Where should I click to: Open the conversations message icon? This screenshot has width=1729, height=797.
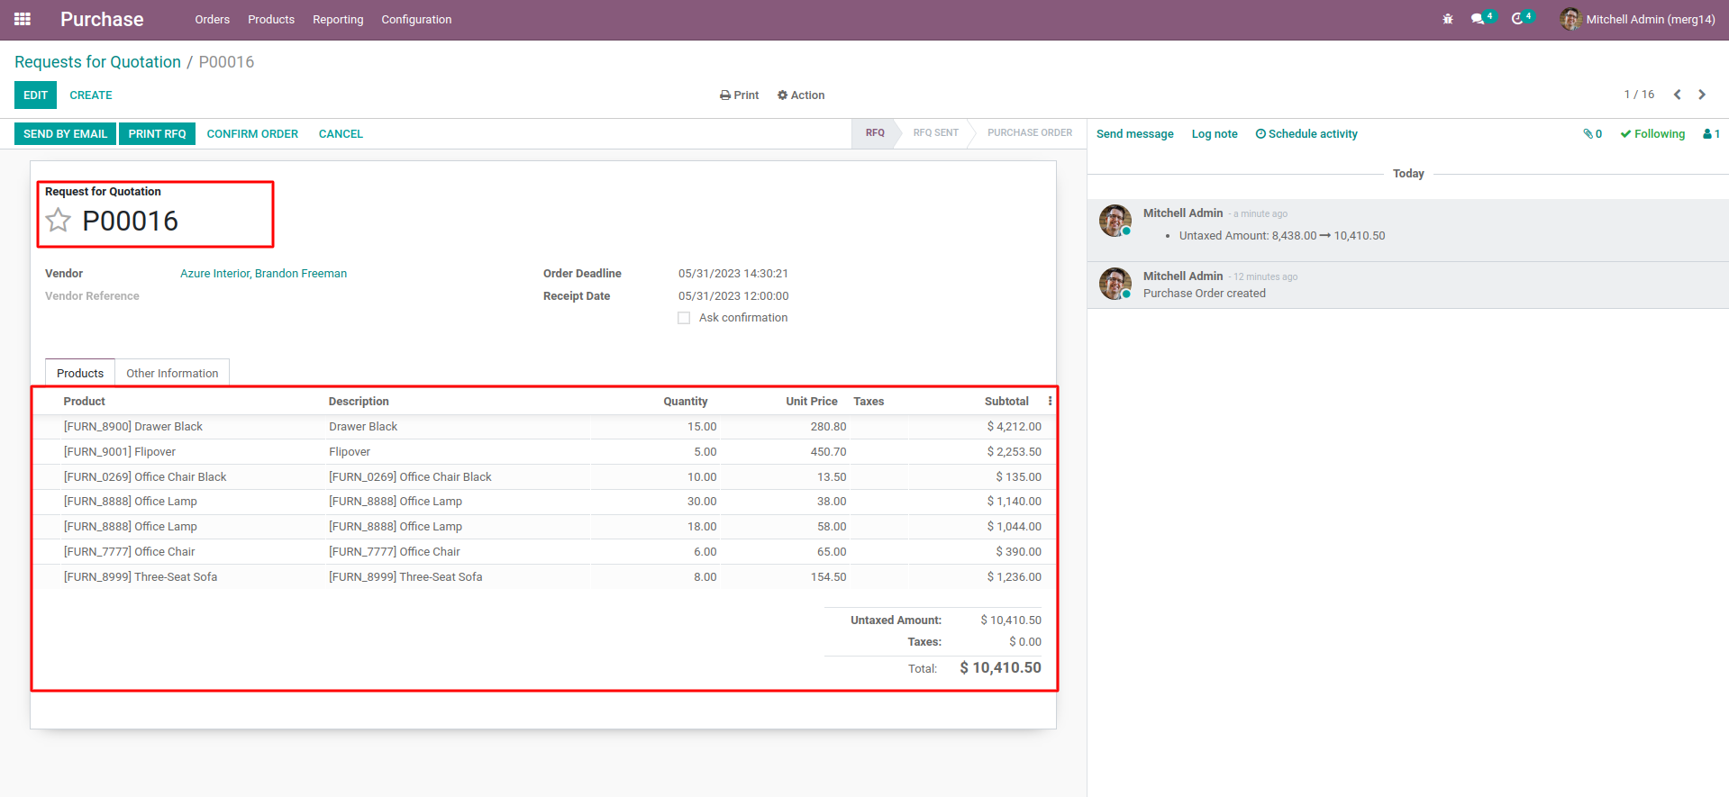point(1478,19)
